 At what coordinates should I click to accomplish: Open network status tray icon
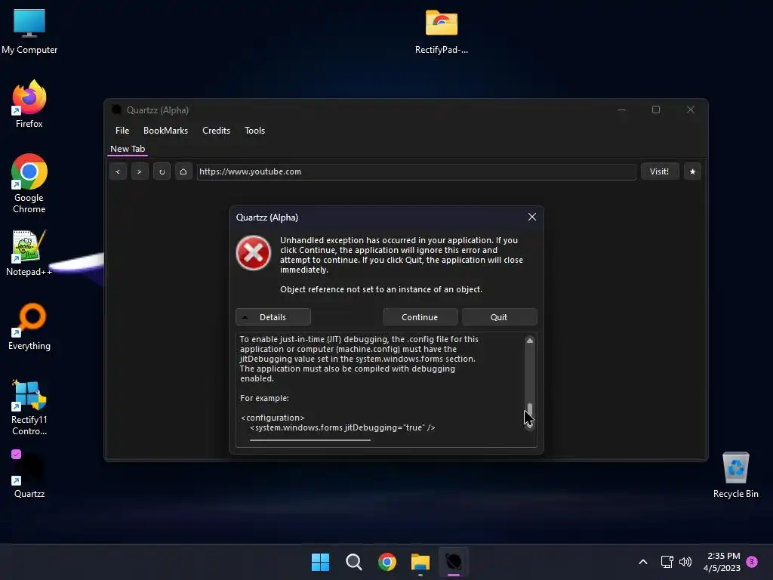click(667, 562)
